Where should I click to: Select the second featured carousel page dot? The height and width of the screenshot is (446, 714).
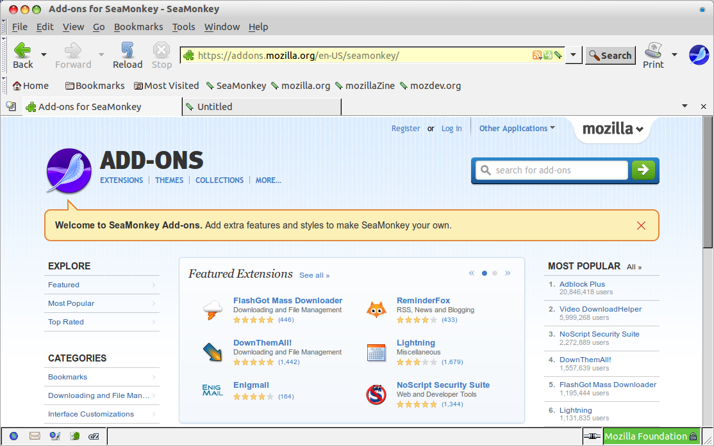pyautogui.click(x=495, y=273)
